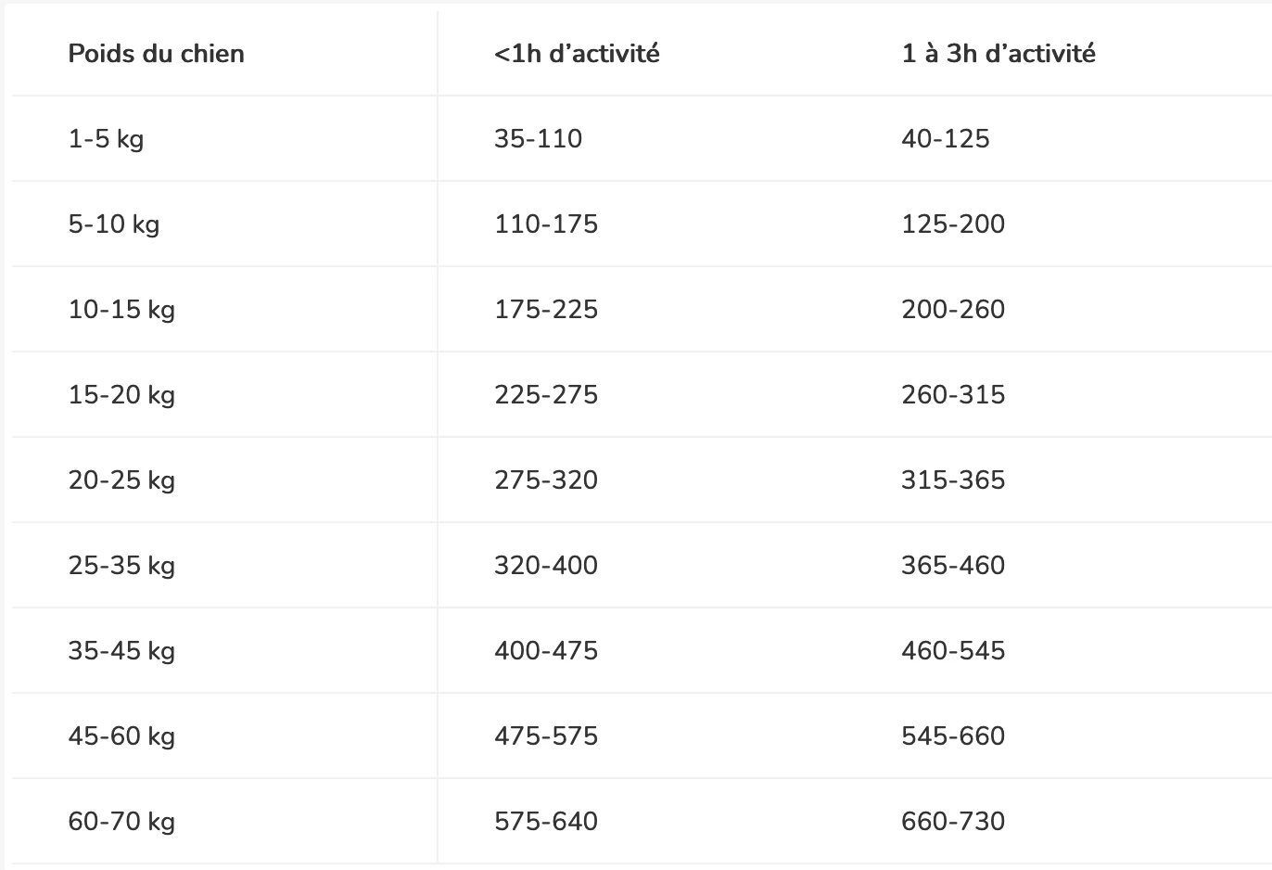
Task: Select the "275-320" table cell
Action: click(545, 480)
